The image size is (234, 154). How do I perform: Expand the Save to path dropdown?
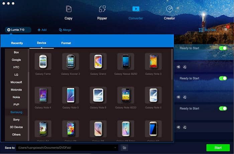(x=115, y=147)
